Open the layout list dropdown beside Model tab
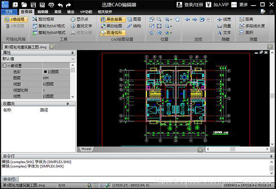This screenshot has height=189, width=276. tap(200, 149)
